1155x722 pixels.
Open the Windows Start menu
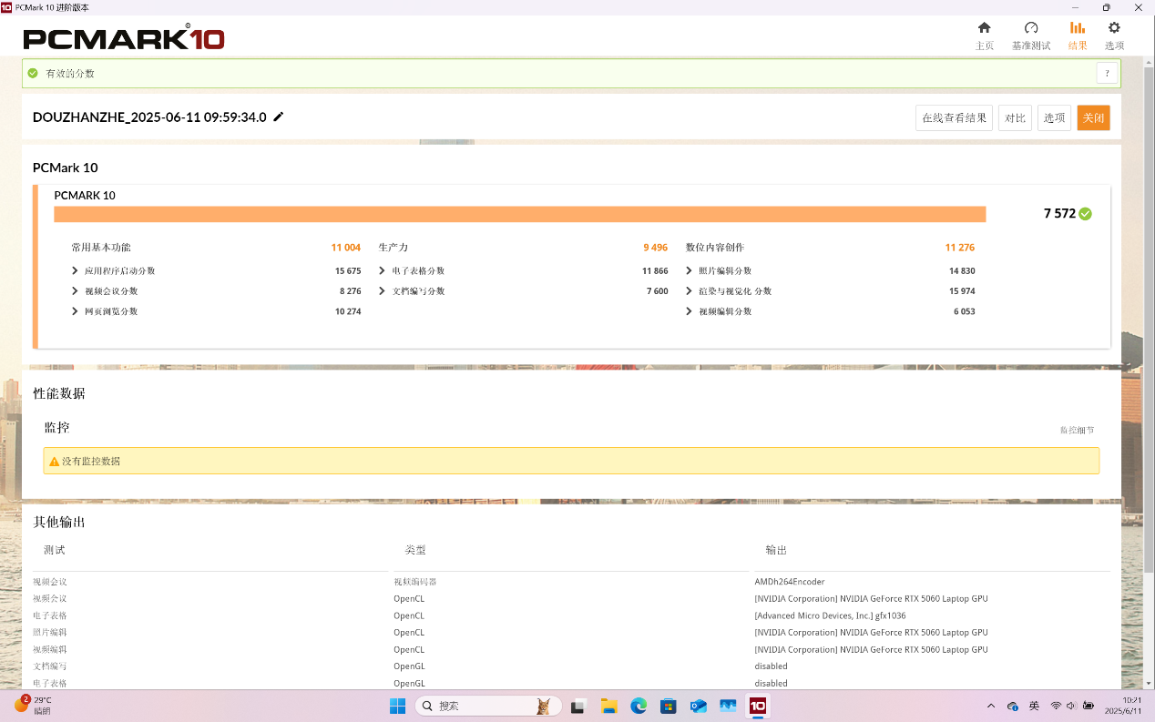[398, 706]
